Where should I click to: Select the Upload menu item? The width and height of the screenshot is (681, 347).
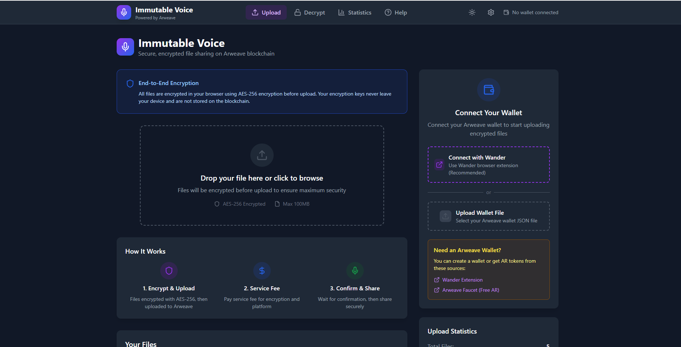266,12
